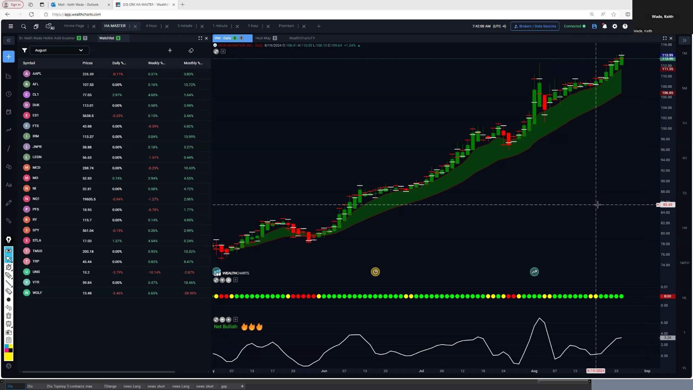Expand the right panel with double chevron

point(684,40)
